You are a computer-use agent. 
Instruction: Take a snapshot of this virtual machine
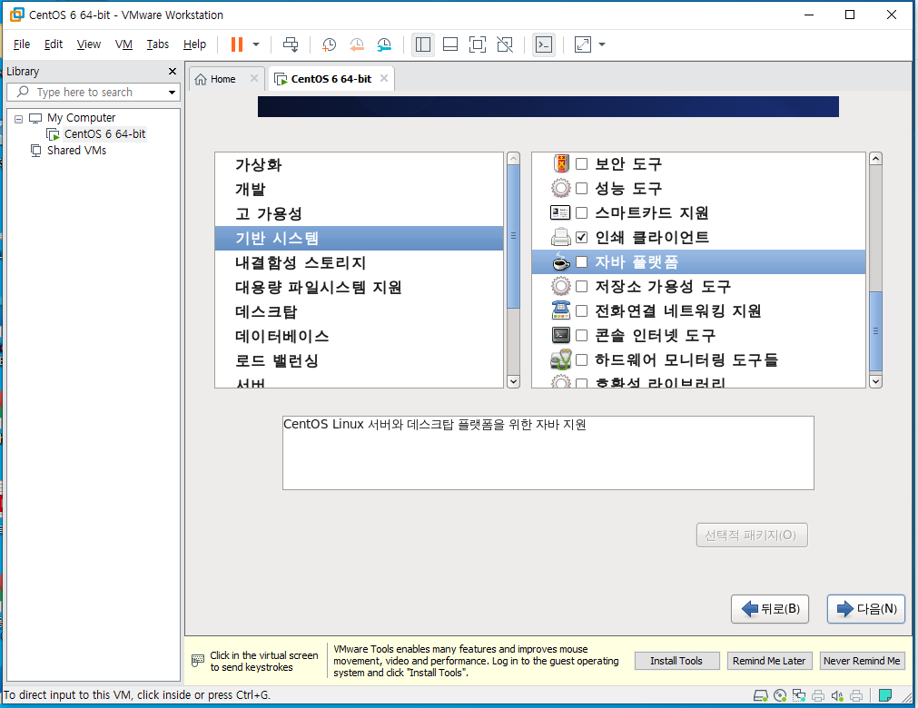tap(329, 44)
